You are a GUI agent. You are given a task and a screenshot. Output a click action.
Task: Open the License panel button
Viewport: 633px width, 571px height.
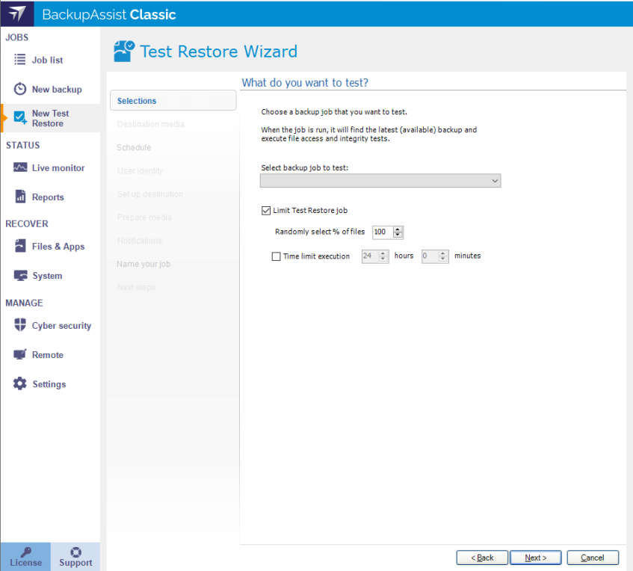[x=26, y=557]
